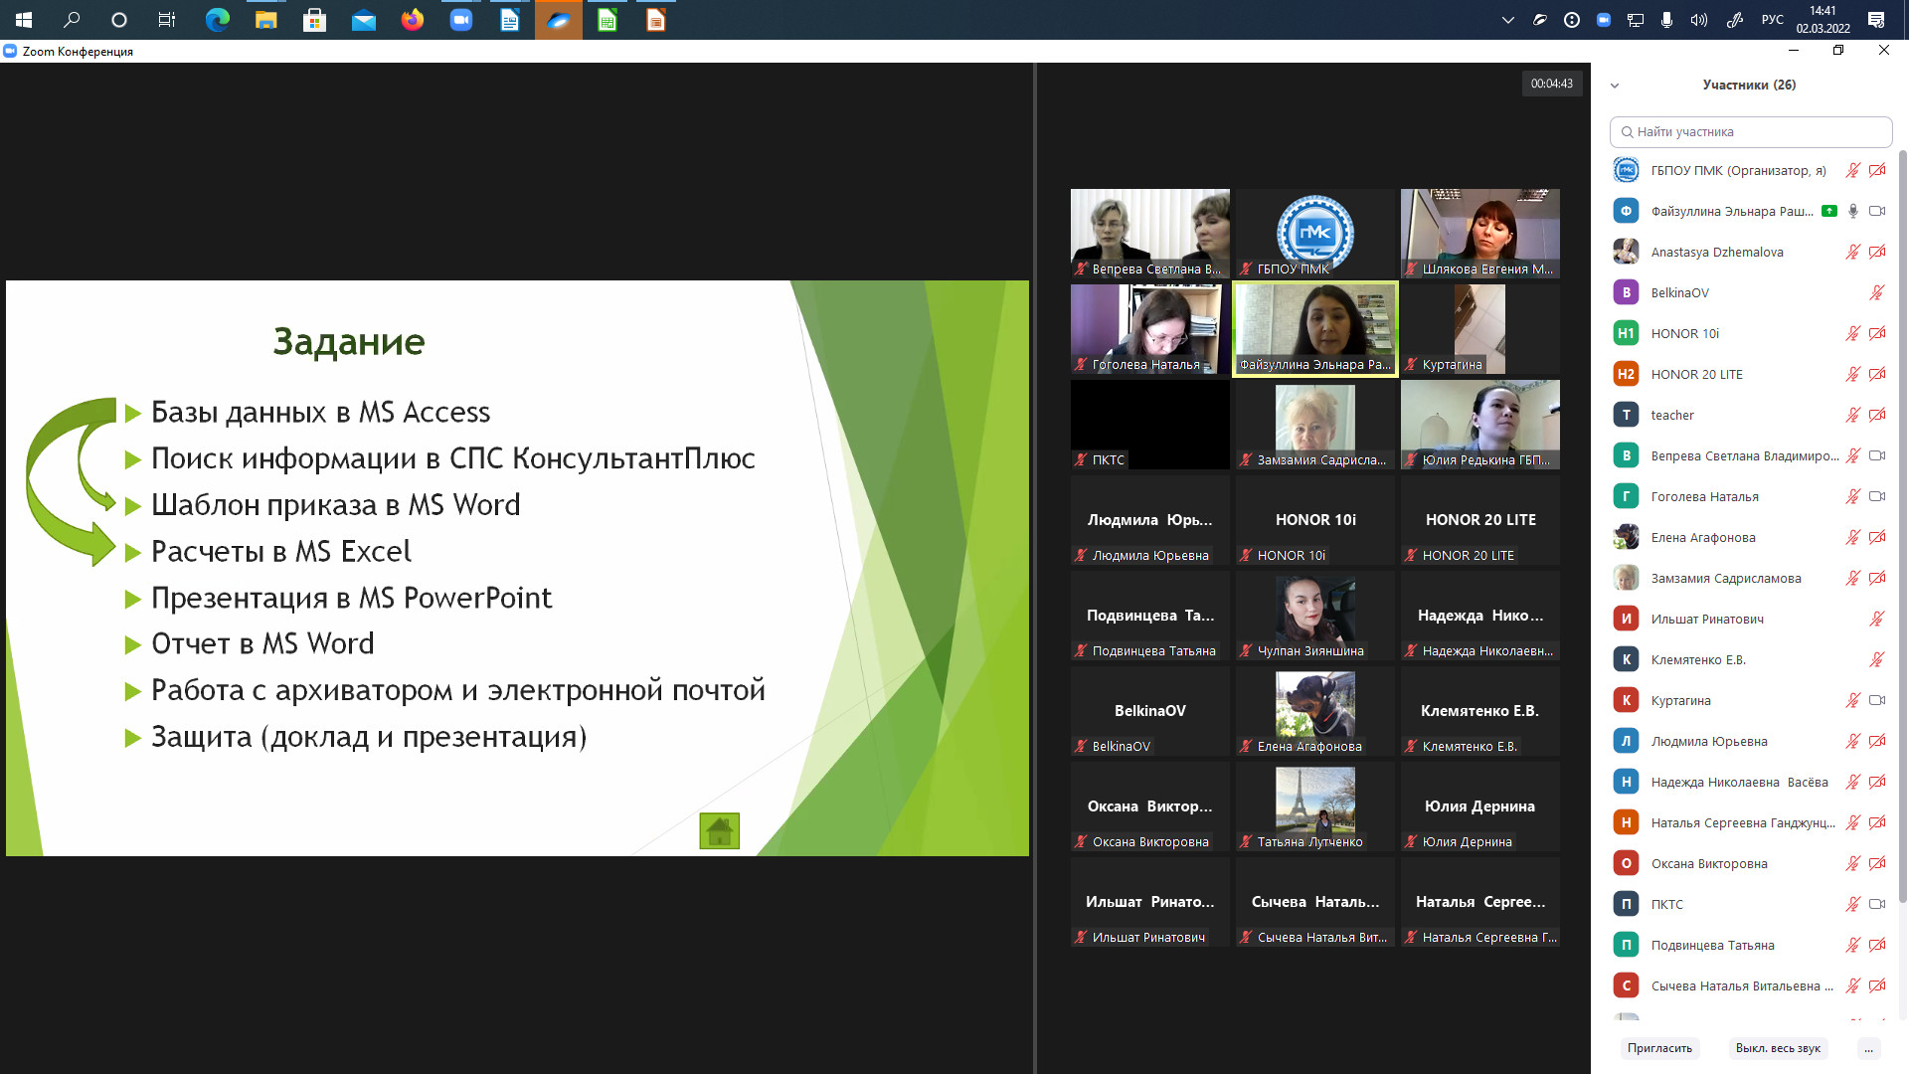Select the Шлякова Евгения video tile
The width and height of the screenshot is (1909, 1074).
pyautogui.click(x=1480, y=234)
